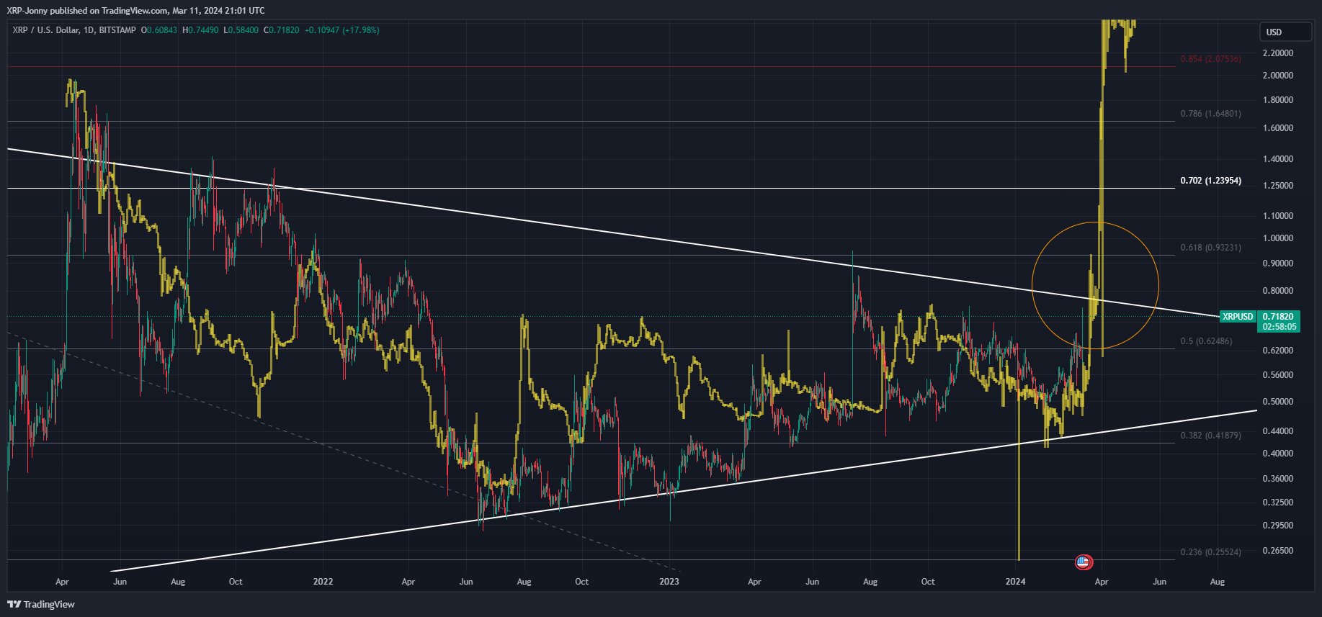The image size is (1322, 617).
Task: Select the 0.236 (0.25524) Fibonacci label
Action: coord(1210,552)
